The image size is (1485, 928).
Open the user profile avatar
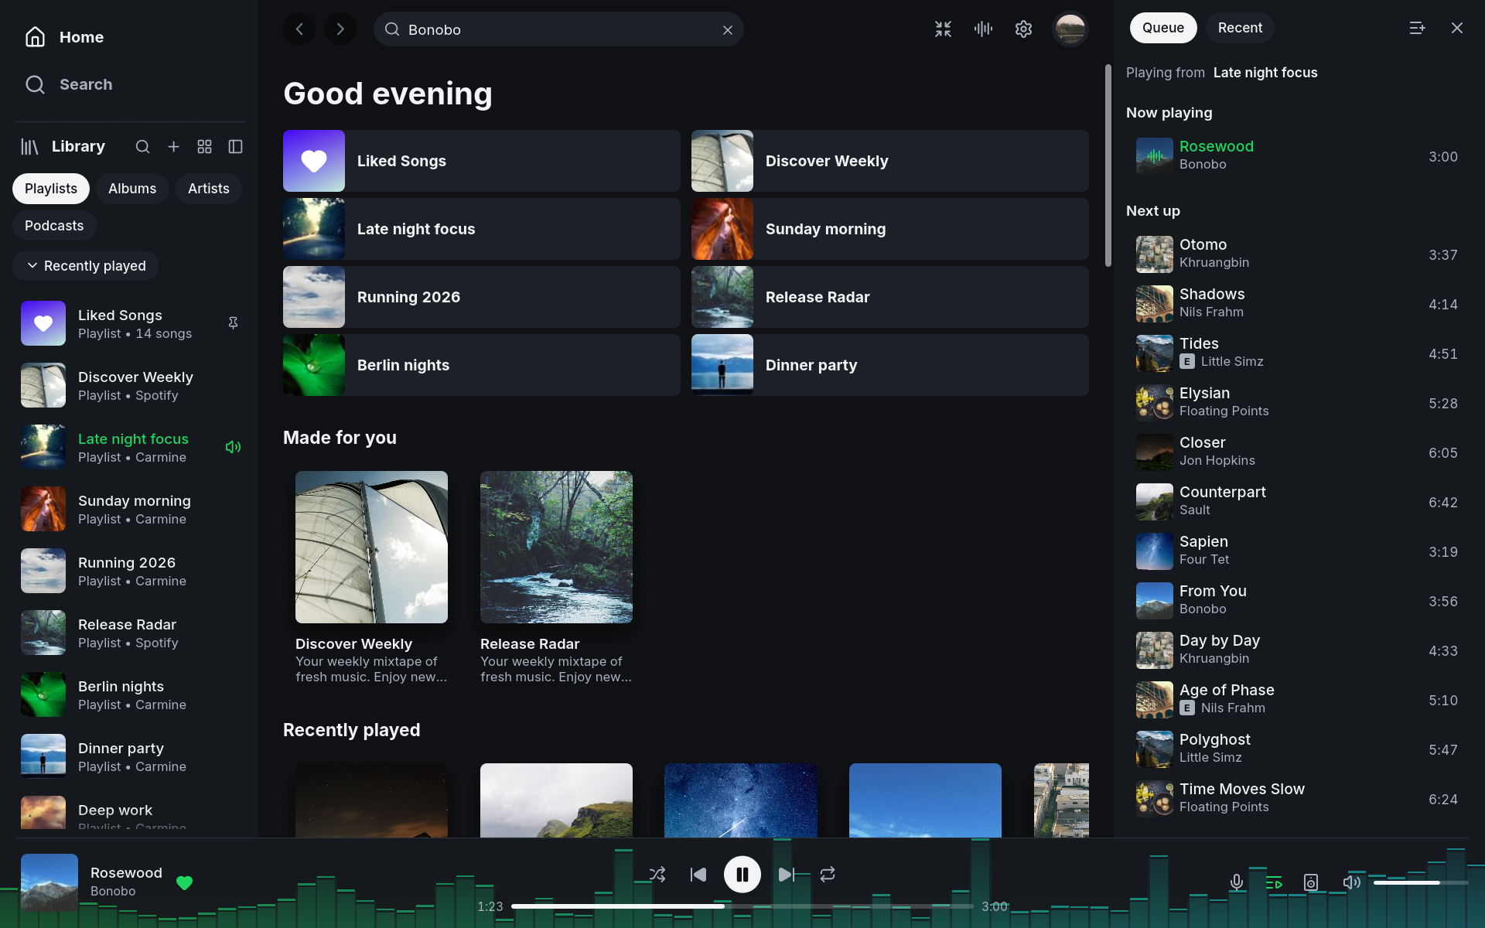click(1070, 29)
